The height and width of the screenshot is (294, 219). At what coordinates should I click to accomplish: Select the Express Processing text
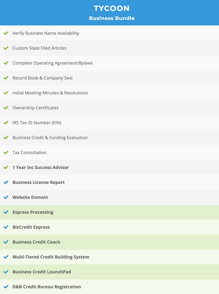(33, 212)
